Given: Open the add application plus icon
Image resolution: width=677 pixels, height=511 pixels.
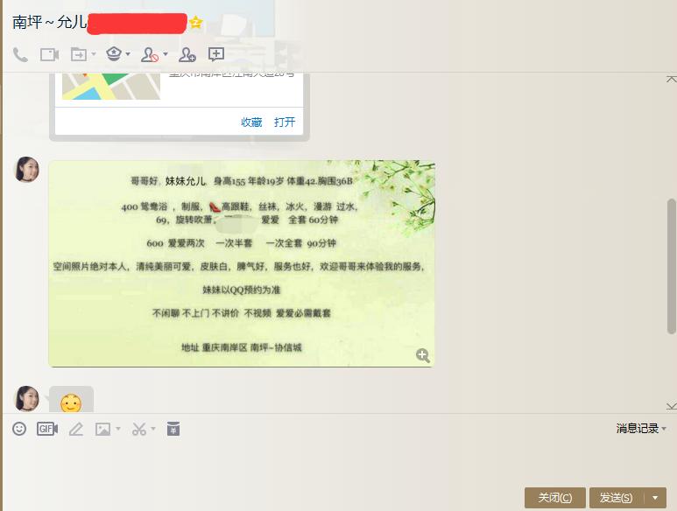Looking at the screenshot, I should tap(215, 54).
